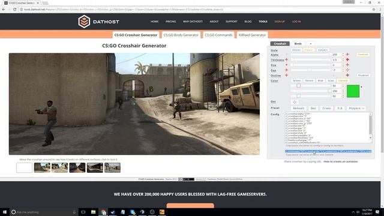Open File Explorer from the taskbar

pos(94,212)
